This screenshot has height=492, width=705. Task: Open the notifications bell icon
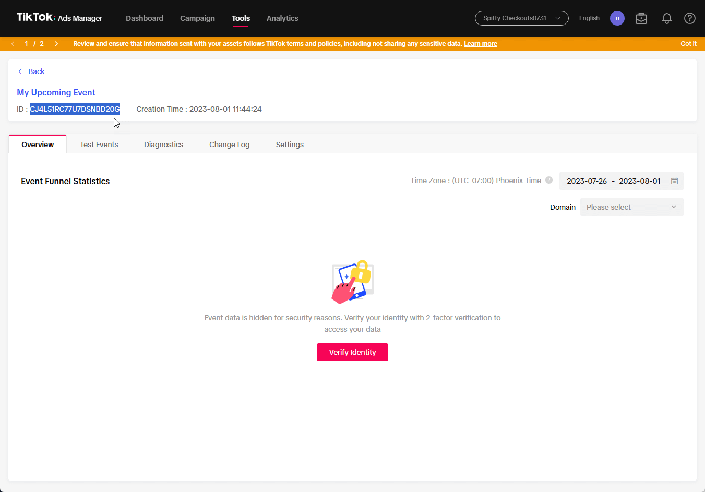click(666, 18)
